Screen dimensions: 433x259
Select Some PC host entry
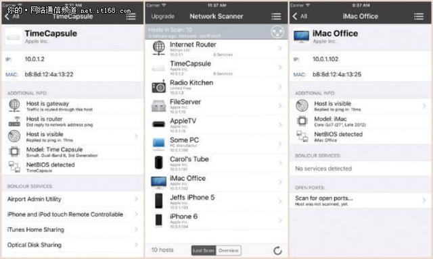point(216,144)
